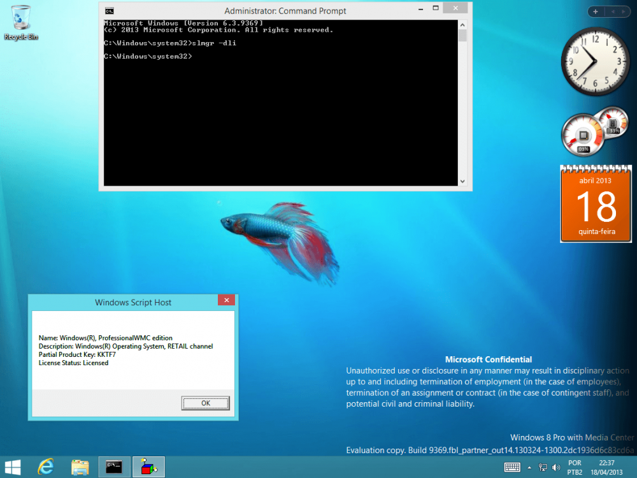This screenshot has height=478, width=637.
Task: Open File Explorer from the taskbar
Action: [80, 467]
